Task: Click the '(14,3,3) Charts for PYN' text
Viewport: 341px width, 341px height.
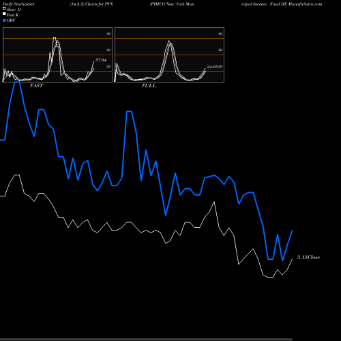Action: coord(91,4)
